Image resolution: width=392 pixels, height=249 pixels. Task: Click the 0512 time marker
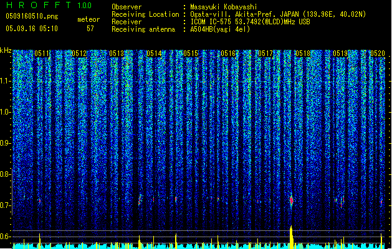(x=79, y=54)
